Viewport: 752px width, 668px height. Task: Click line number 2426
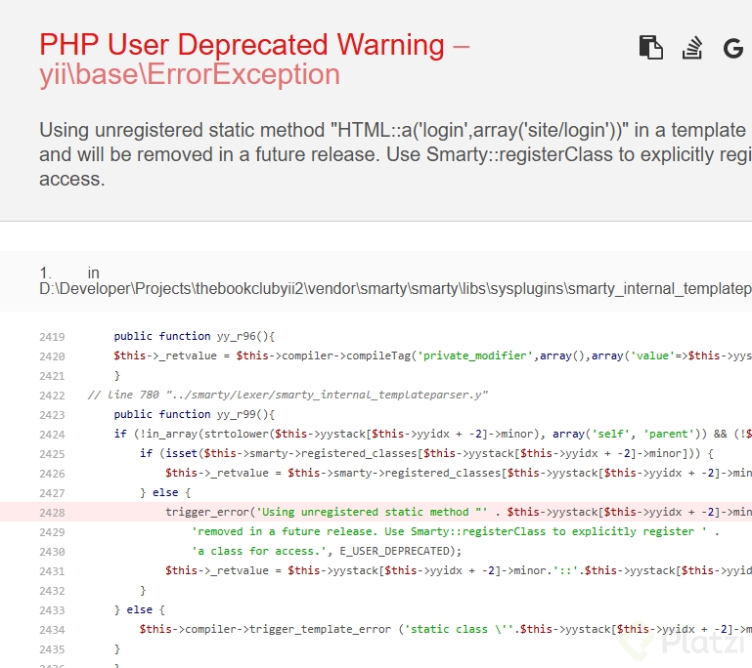[x=52, y=474]
